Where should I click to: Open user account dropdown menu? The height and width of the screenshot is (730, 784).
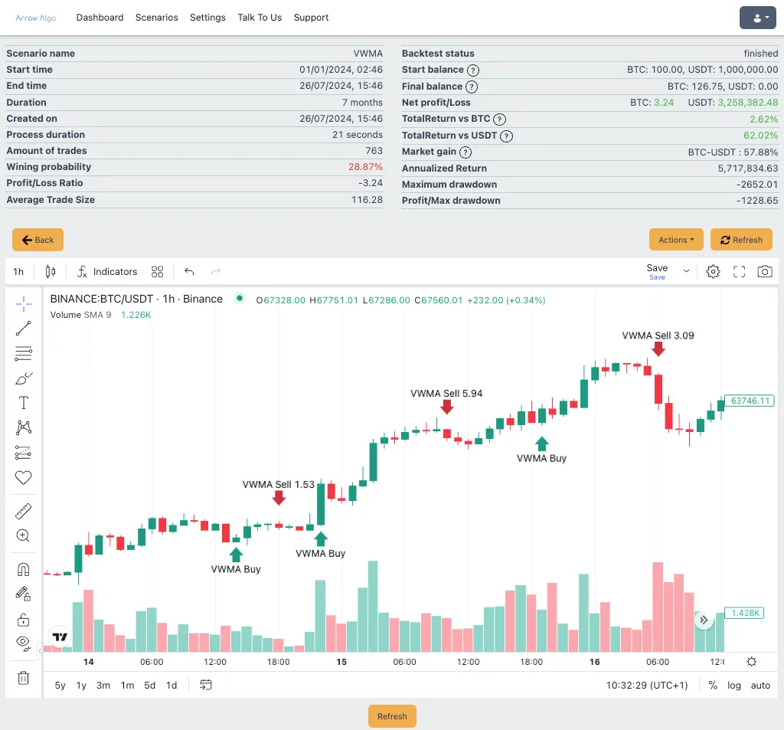(757, 18)
